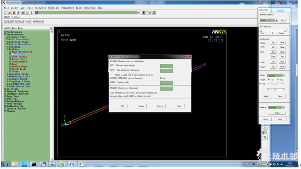Viewport: 301px width, 169px height.
Task: Open File Explorer from the taskbar
Action: 14,164
